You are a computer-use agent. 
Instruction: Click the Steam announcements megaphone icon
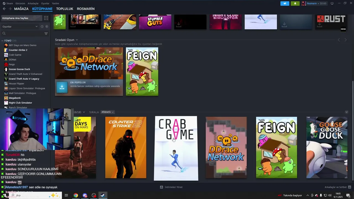pyautogui.click(x=285, y=3)
